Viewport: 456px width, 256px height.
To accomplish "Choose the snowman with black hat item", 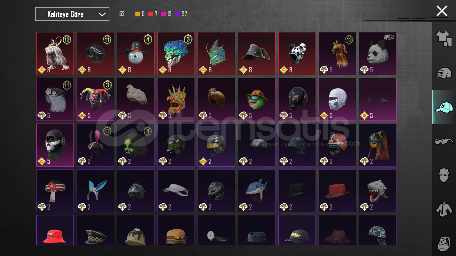I will pyautogui.click(x=136, y=54).
